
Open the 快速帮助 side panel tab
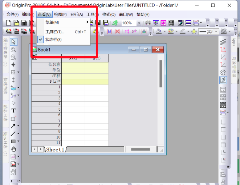(5, 86)
